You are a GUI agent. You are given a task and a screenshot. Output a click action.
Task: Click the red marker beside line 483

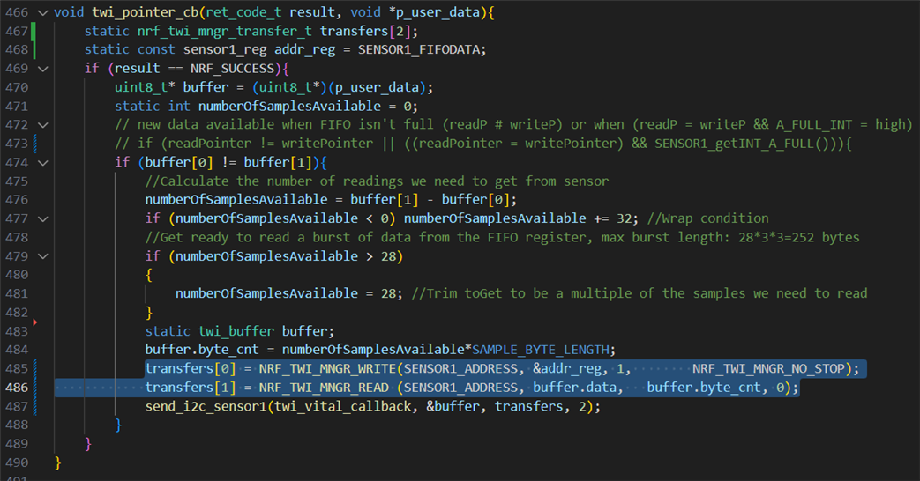pyautogui.click(x=35, y=322)
